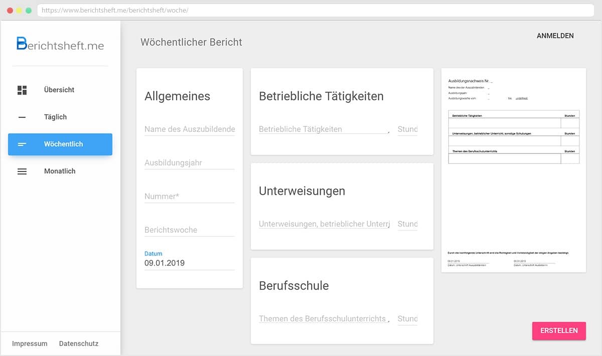Click the Ausbildungsjahr input field
Screen dimensions: 602x356
(189, 163)
